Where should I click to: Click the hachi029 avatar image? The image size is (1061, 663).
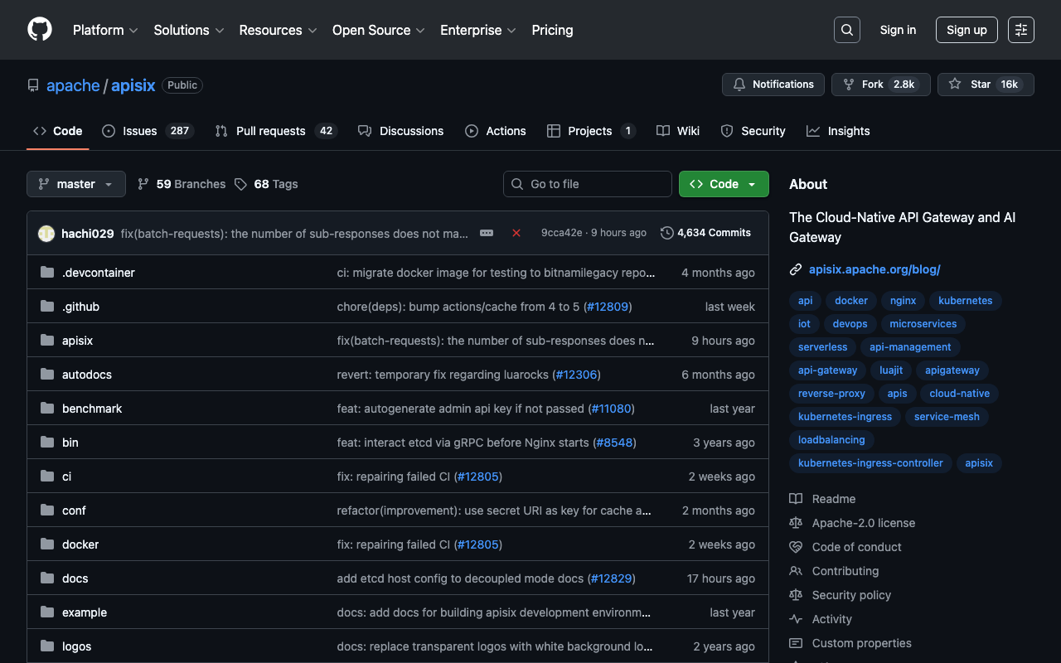[46, 234]
